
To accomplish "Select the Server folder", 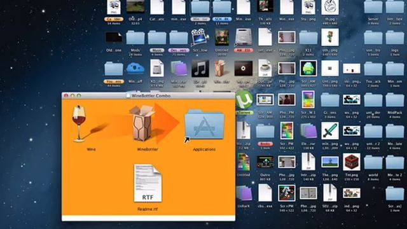I will click(373, 7).
